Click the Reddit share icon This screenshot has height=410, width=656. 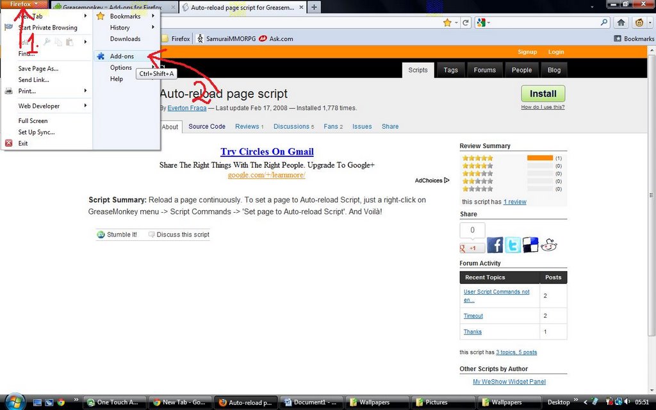click(x=548, y=245)
